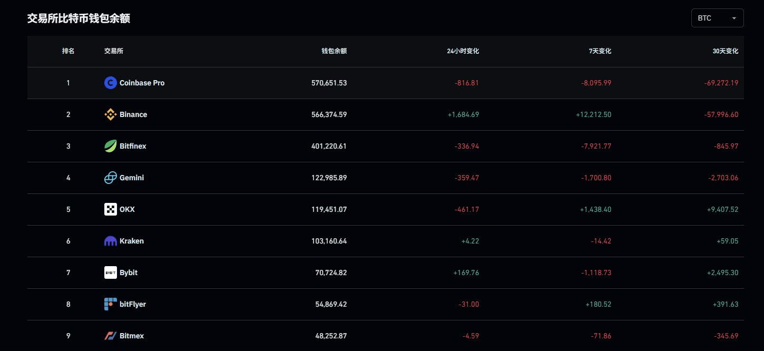The image size is (764, 351).
Task: Open the BTC currency dropdown
Action: (x=717, y=18)
